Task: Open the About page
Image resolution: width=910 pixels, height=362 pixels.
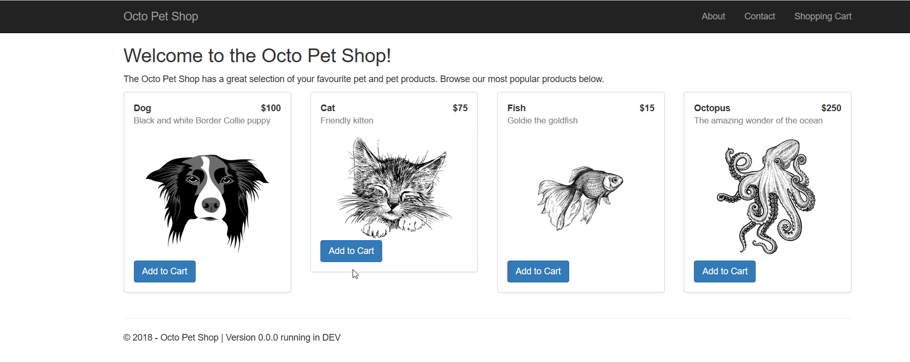Action: [x=713, y=16]
